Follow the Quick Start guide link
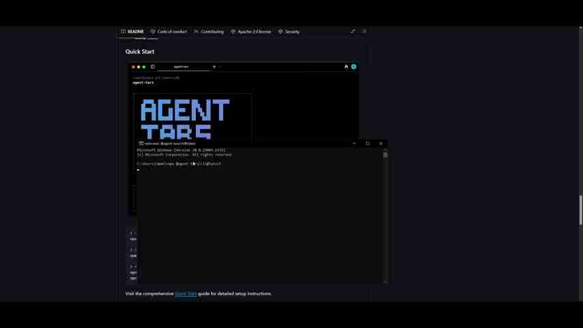 coord(186,294)
